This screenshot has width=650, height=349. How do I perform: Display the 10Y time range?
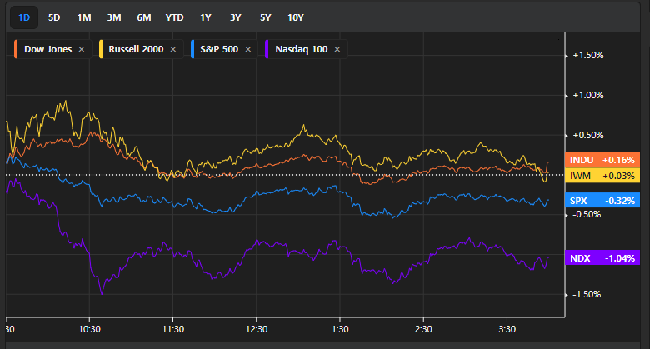pyautogui.click(x=296, y=17)
